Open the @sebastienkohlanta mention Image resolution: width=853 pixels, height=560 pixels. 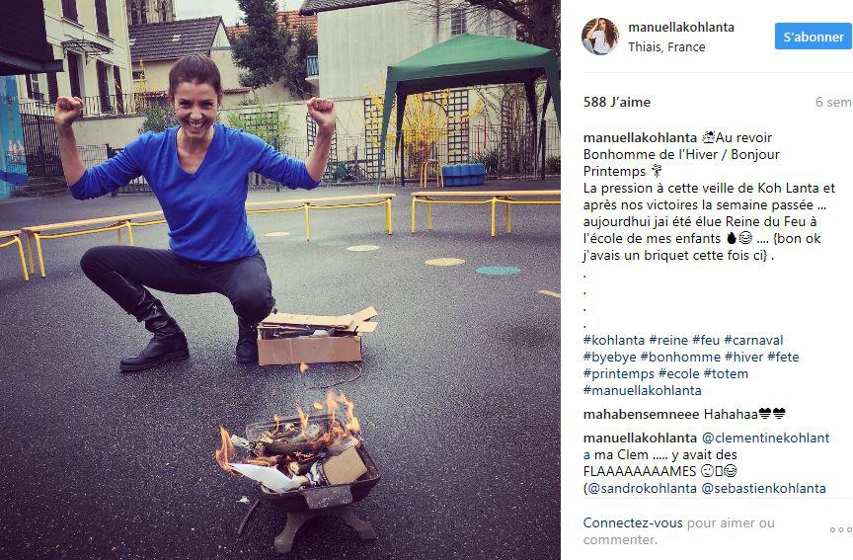pos(764,489)
